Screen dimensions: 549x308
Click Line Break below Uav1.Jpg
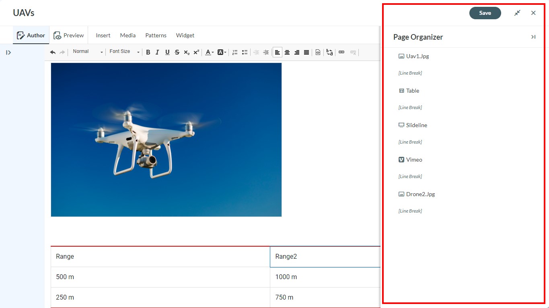[410, 73]
